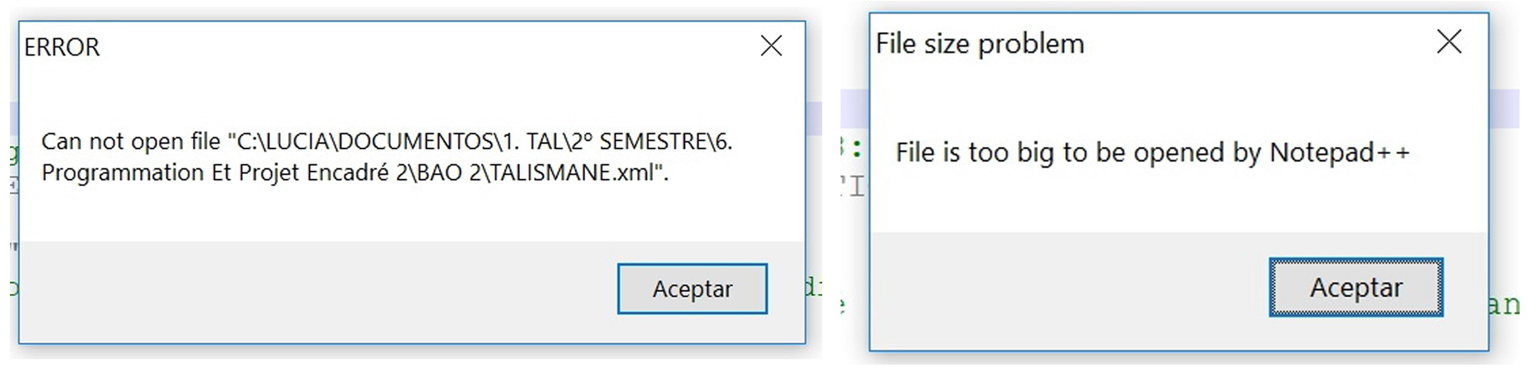Close the ERROR dialog with the X

(x=771, y=45)
